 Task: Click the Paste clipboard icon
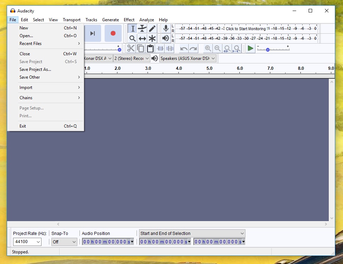pyautogui.click(x=150, y=48)
